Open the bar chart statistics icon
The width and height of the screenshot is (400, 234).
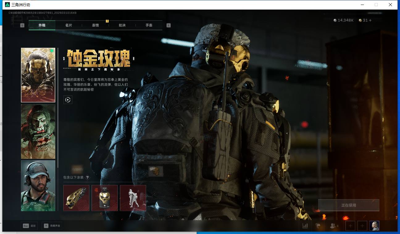305,226
